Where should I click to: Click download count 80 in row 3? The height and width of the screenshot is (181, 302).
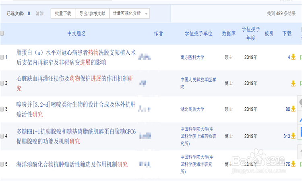tap(288, 109)
